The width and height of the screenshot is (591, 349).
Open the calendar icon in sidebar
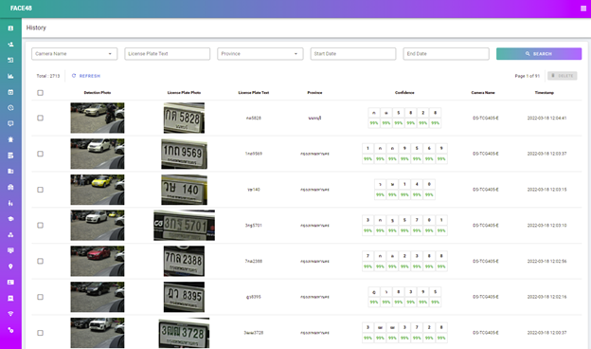pos(10,92)
